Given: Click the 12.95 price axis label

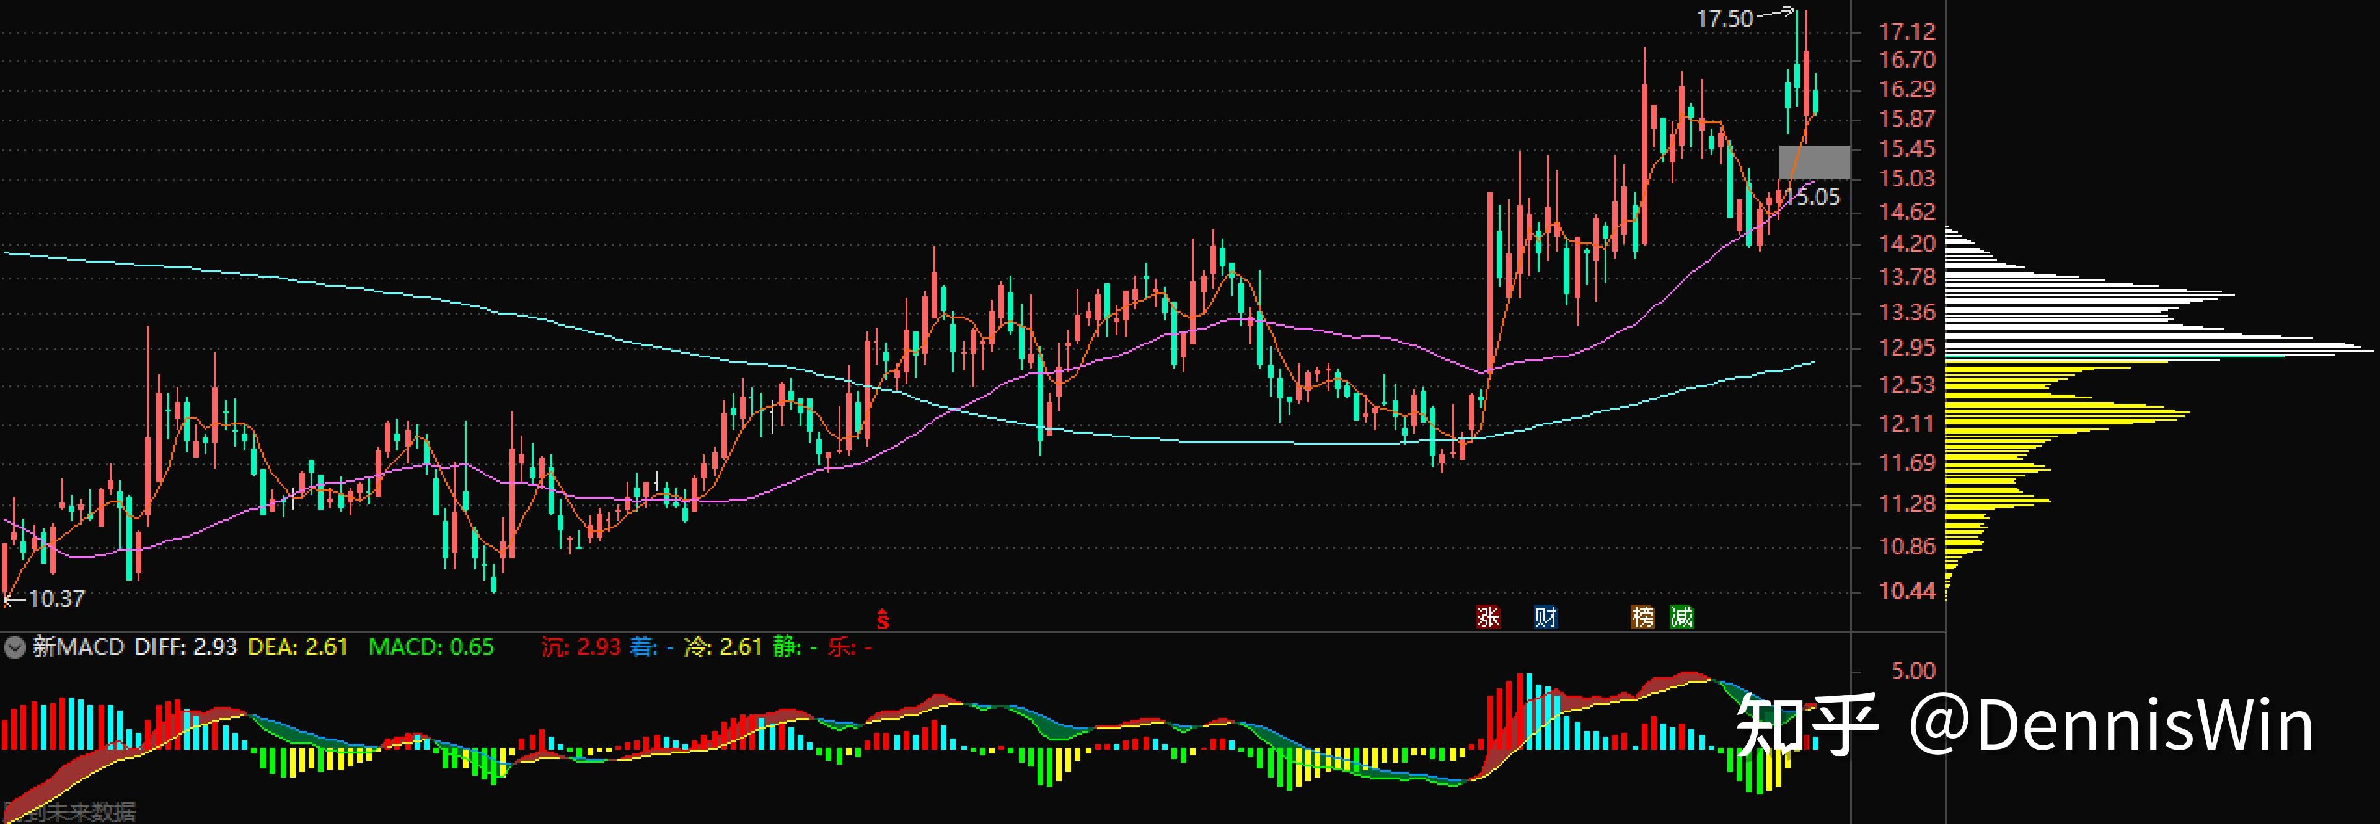Looking at the screenshot, I should 1907,348.
